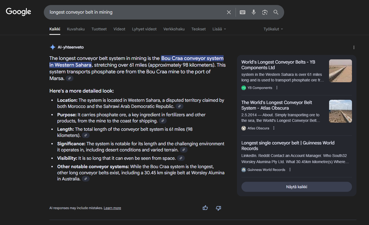Open AI summary three-dot options menu
Viewport: 369px width, 225px height.
point(354,47)
